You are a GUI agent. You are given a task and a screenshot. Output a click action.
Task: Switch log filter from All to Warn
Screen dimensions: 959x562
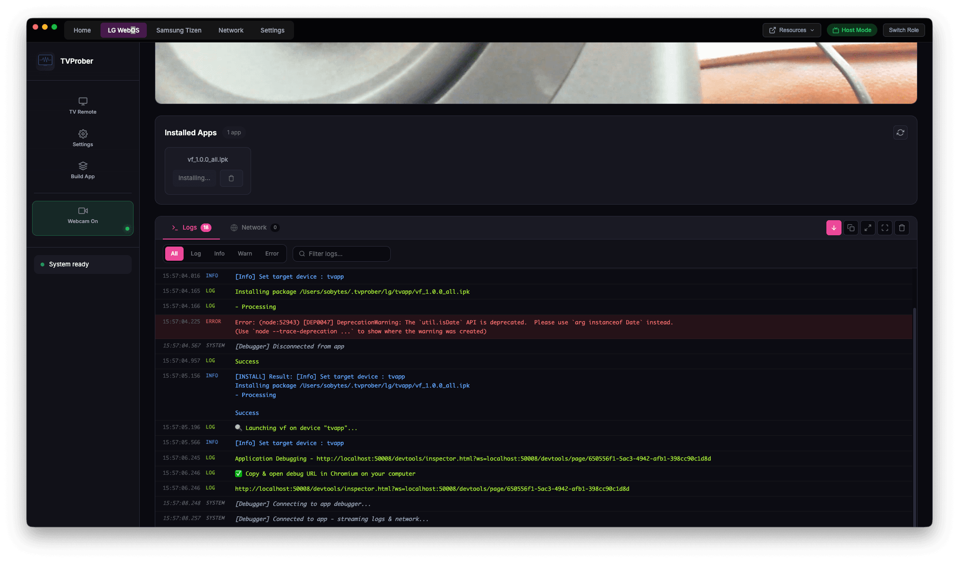pos(245,253)
